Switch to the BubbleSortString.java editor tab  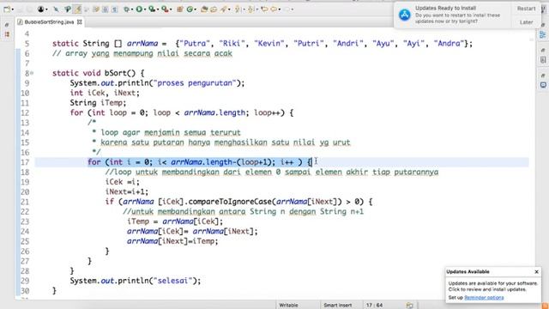click(49, 21)
